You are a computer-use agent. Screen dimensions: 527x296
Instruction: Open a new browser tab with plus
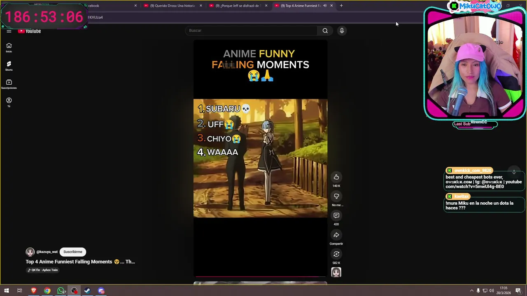click(341, 6)
